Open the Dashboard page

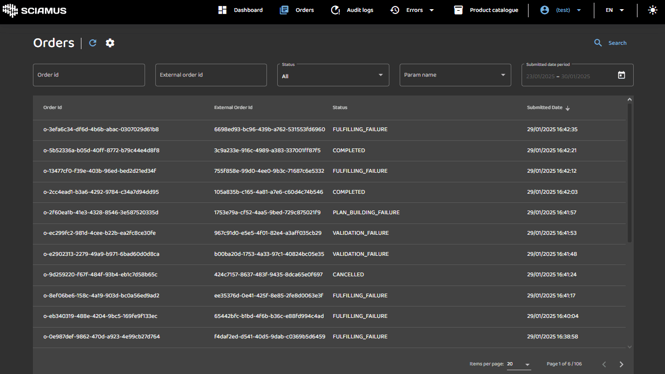241,10
